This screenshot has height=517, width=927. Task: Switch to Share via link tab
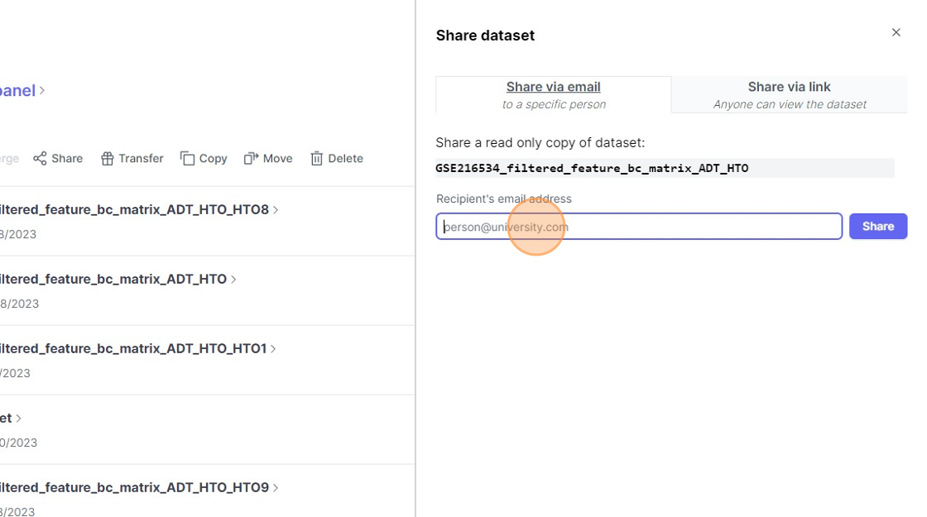pos(789,94)
